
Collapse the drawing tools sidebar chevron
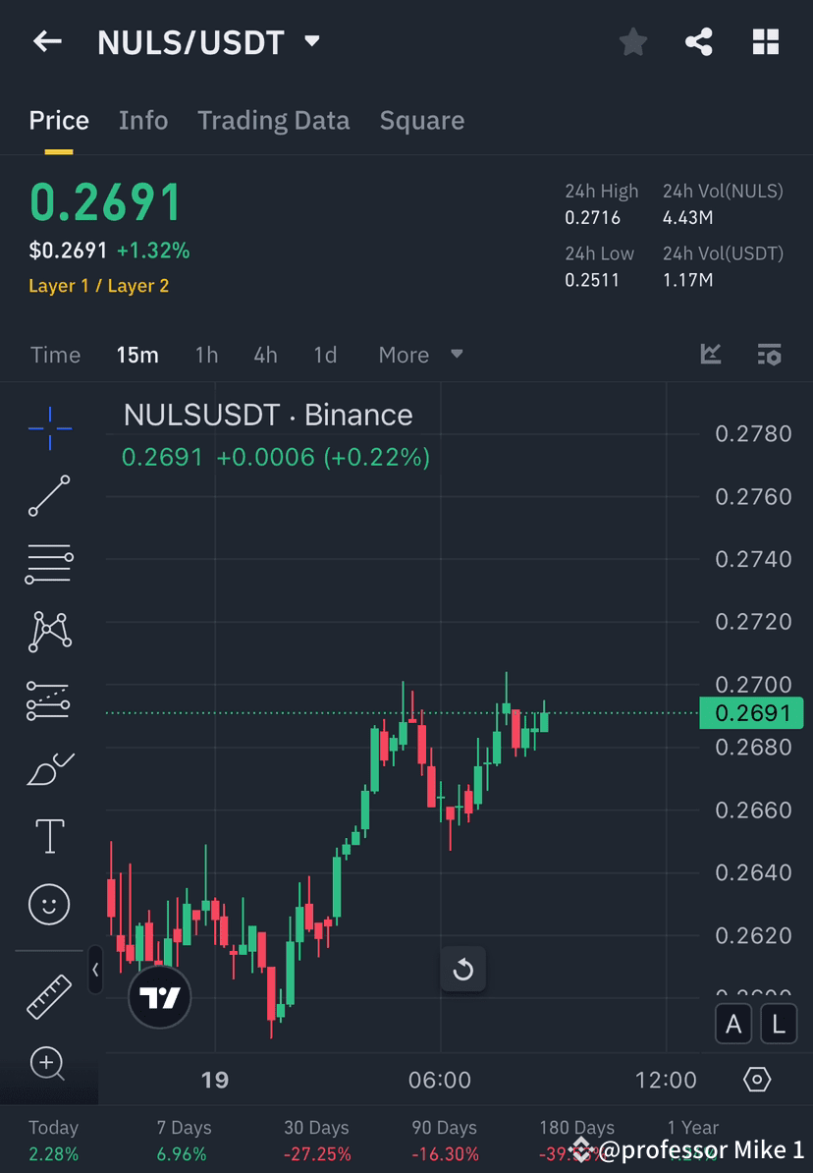pyautogui.click(x=95, y=970)
